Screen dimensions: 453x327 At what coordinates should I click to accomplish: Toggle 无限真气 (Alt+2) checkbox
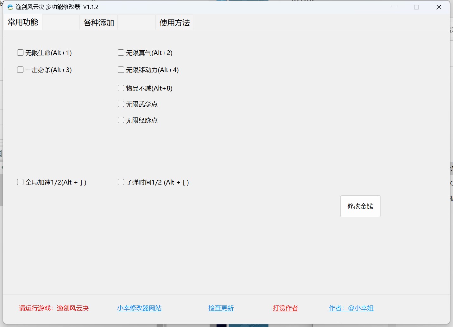click(x=121, y=53)
